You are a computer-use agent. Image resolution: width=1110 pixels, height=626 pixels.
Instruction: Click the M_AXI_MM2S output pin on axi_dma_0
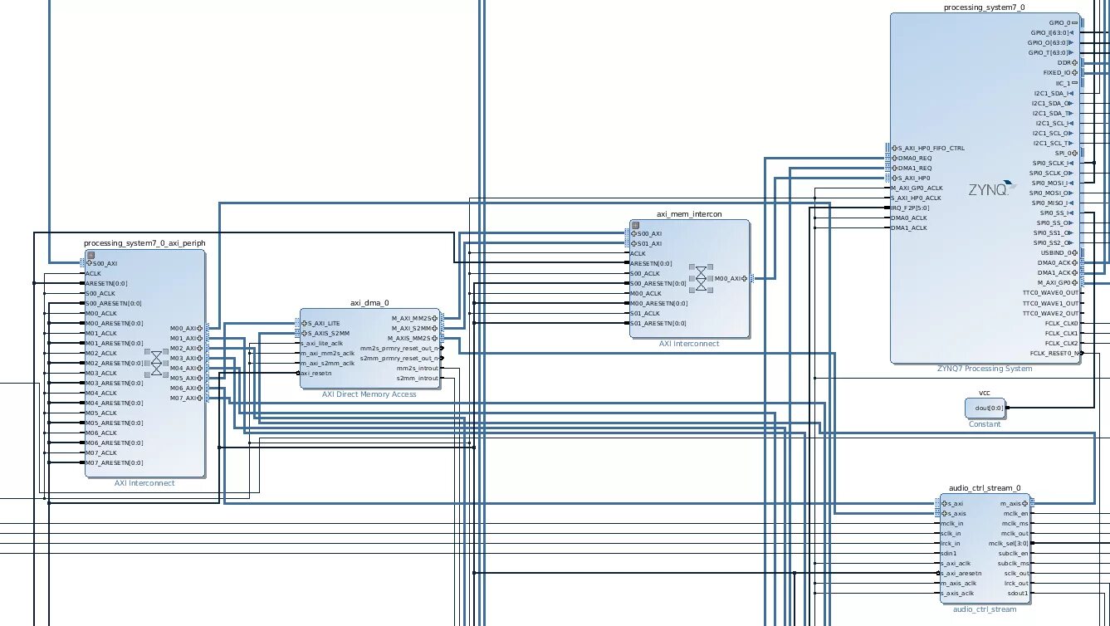435,316
